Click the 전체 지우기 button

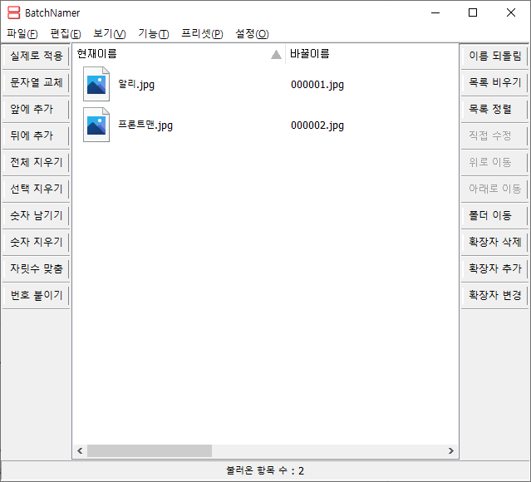[x=37, y=162]
